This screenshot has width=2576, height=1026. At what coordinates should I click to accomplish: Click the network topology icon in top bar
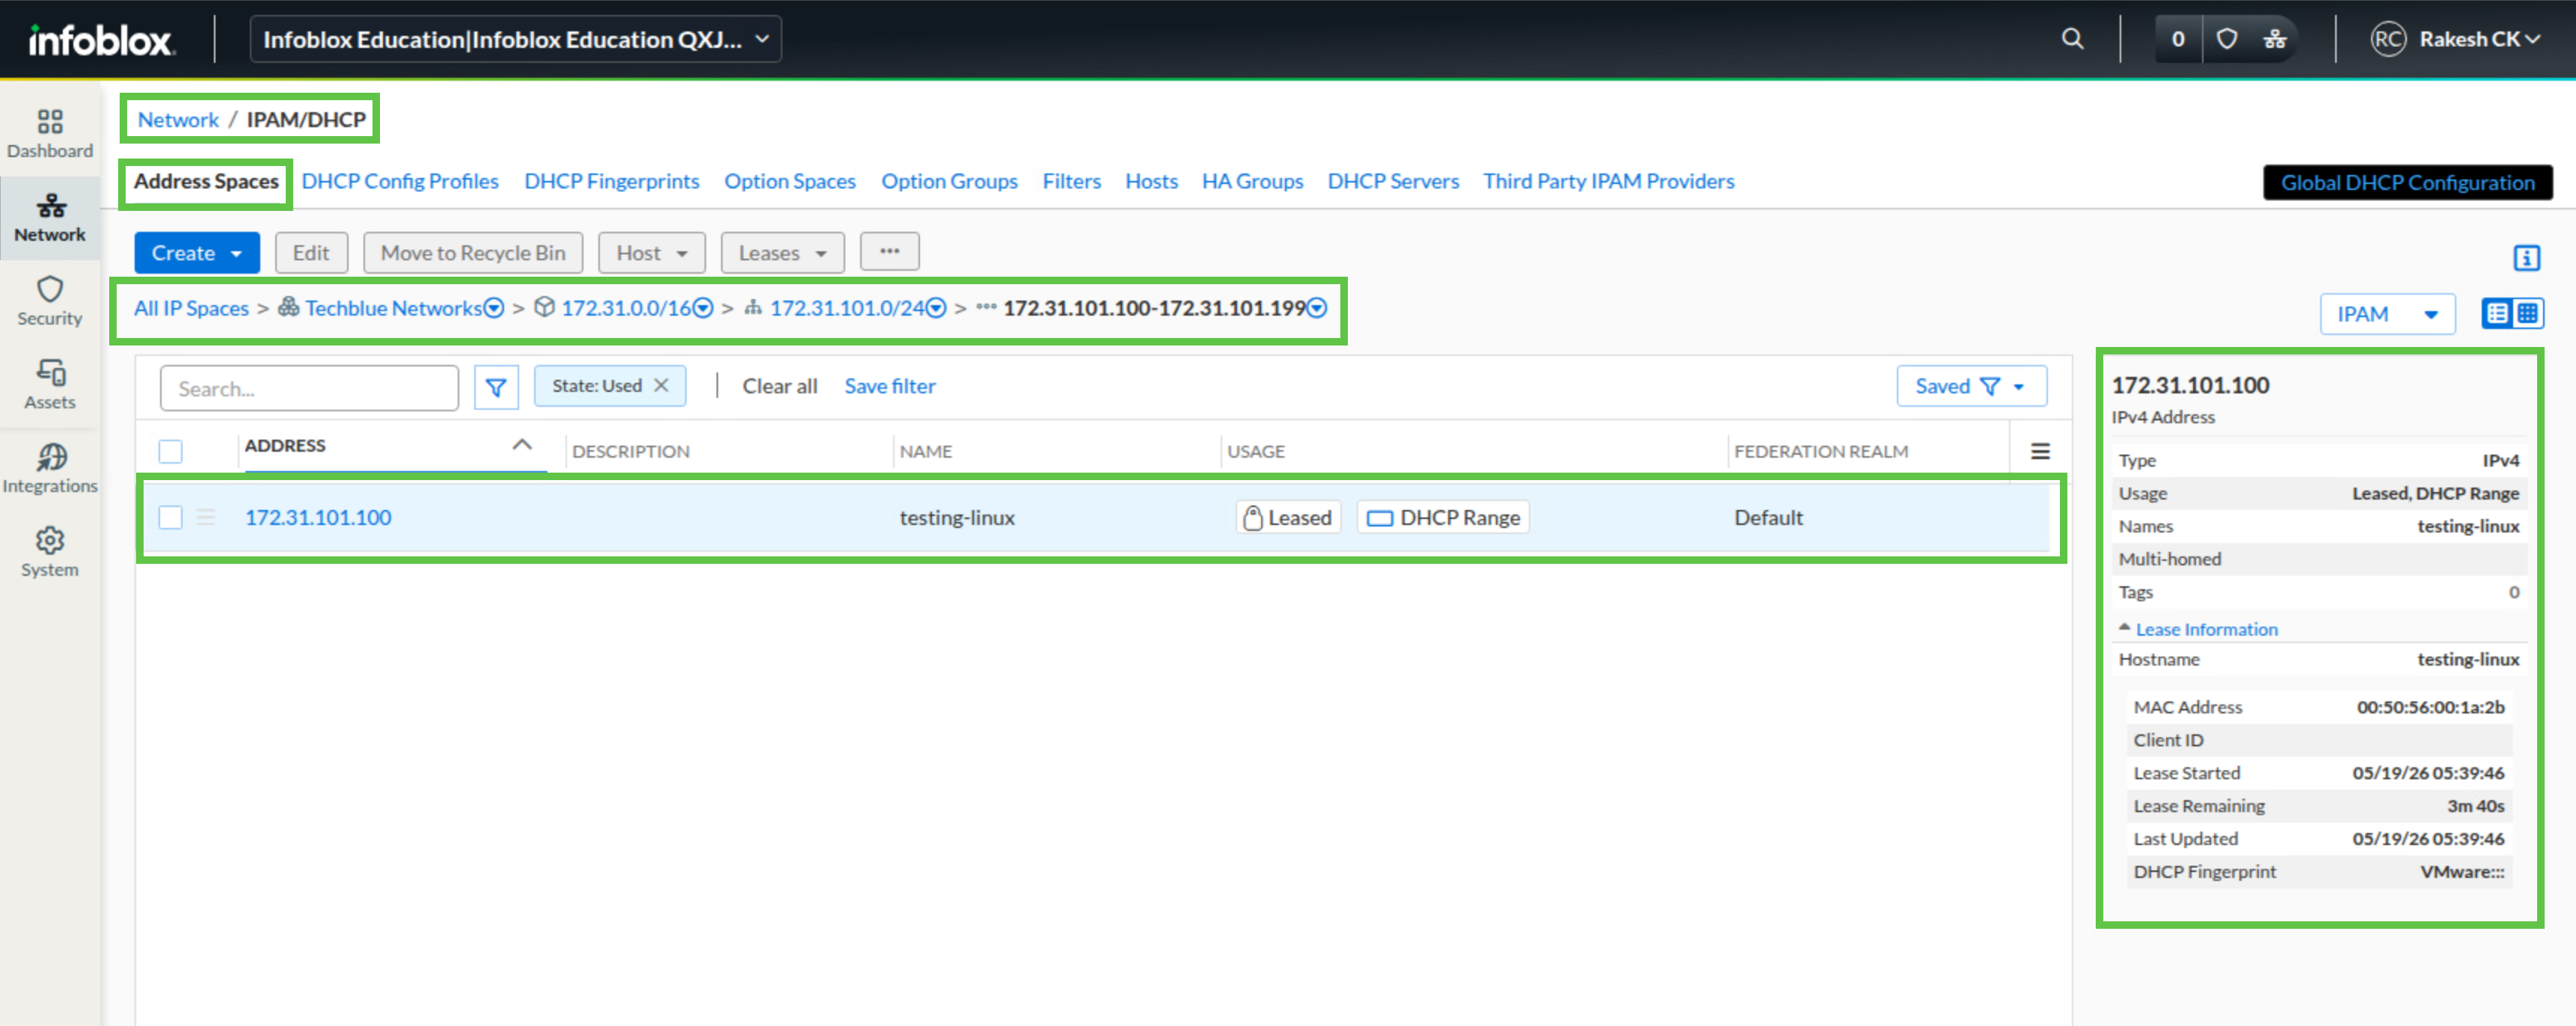coord(2275,39)
